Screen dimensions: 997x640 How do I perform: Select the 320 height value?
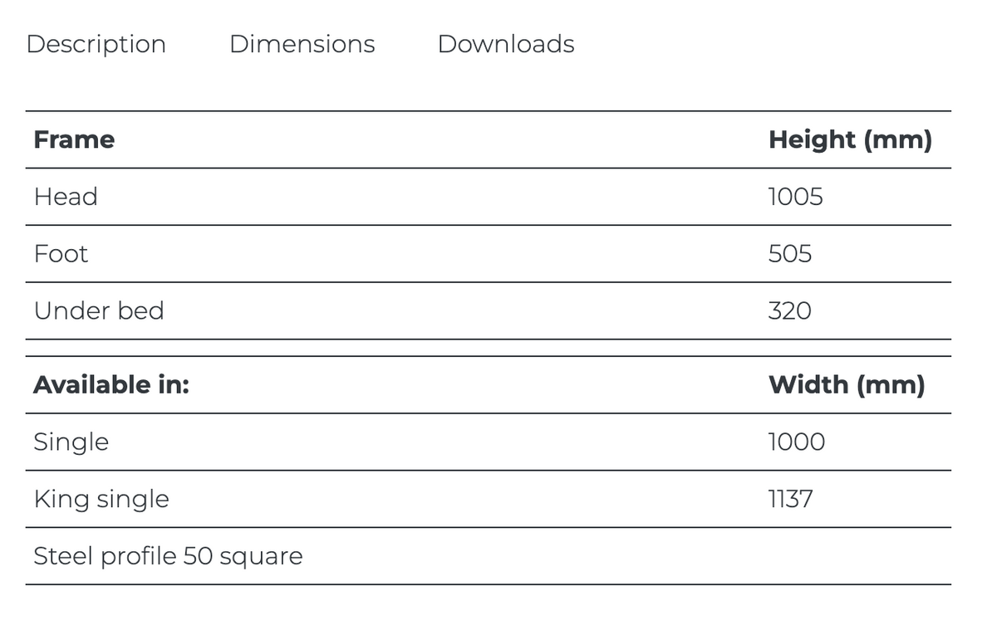789,311
